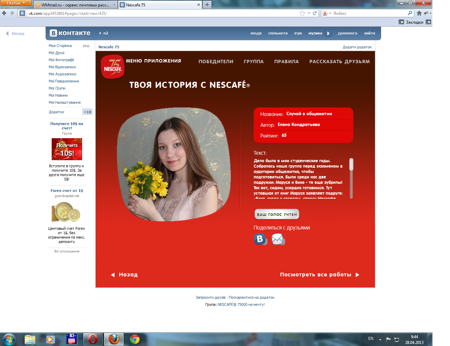Viewport: 450px width, 346px height.
Task: Click Запросити друзів link
Action: (210, 297)
